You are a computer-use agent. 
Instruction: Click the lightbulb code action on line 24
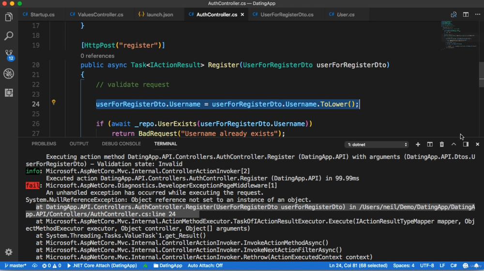click(x=54, y=102)
